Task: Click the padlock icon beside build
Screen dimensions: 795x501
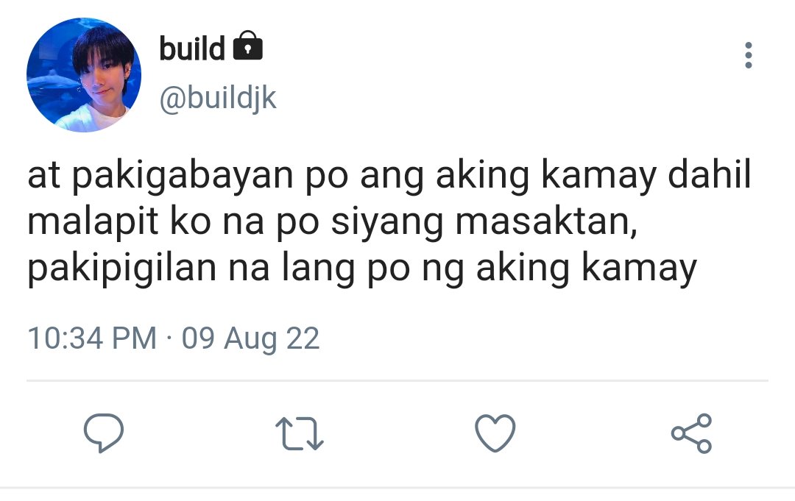Action: (x=247, y=46)
